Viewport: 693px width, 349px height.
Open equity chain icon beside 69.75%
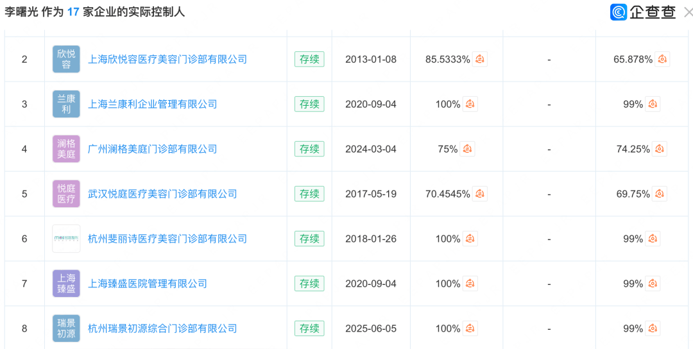pyautogui.click(x=659, y=194)
